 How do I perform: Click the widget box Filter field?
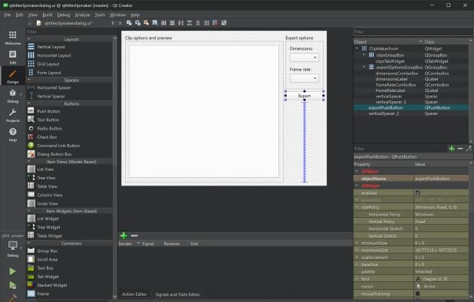click(x=70, y=31)
